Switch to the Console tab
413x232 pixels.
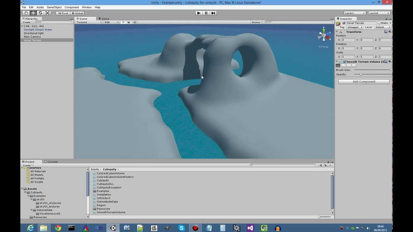tap(51, 162)
